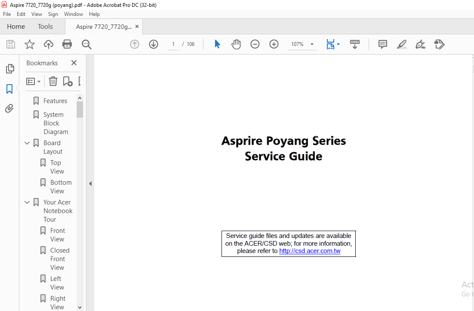Collapse Your Acer Notebook Tour bookmark
This screenshot has width=474, height=311.
(x=27, y=202)
